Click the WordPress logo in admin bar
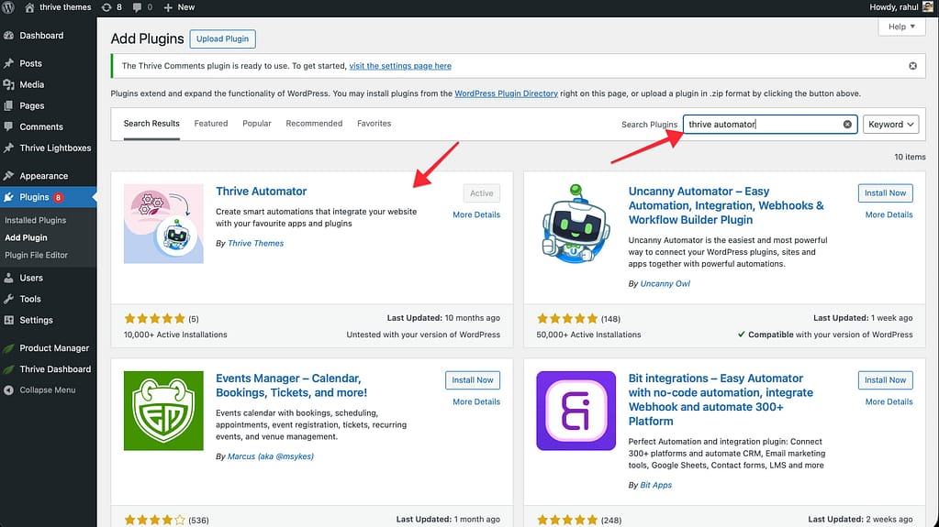 [x=10, y=7]
